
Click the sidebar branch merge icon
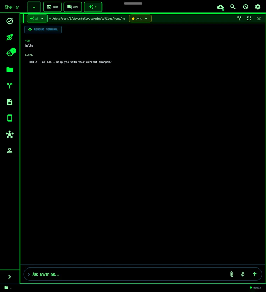click(x=10, y=86)
